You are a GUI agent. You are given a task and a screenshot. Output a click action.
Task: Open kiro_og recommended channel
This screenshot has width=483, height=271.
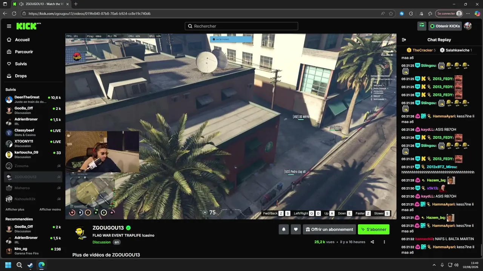pyautogui.click(x=33, y=251)
